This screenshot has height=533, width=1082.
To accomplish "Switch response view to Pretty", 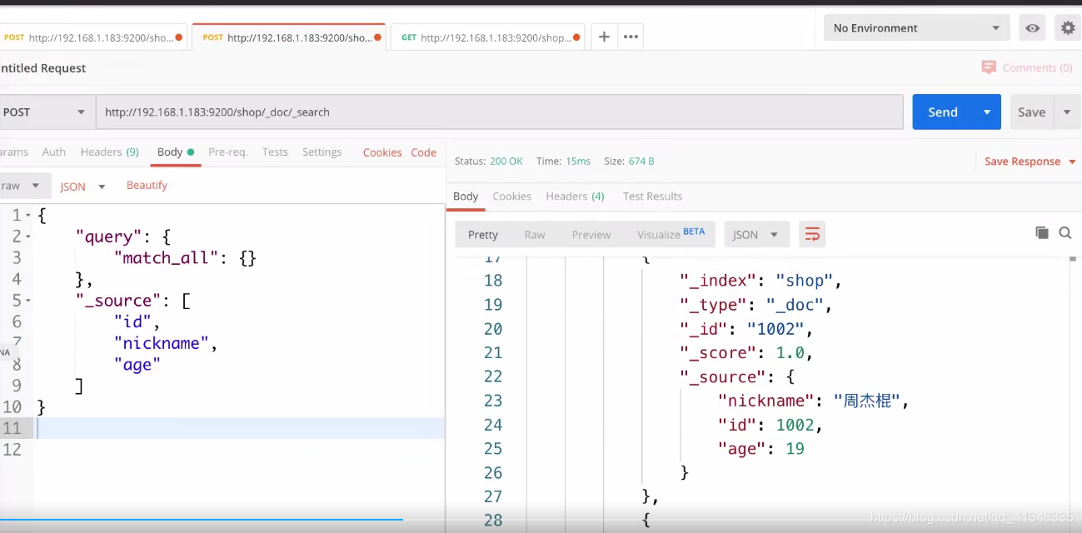I will (x=483, y=235).
